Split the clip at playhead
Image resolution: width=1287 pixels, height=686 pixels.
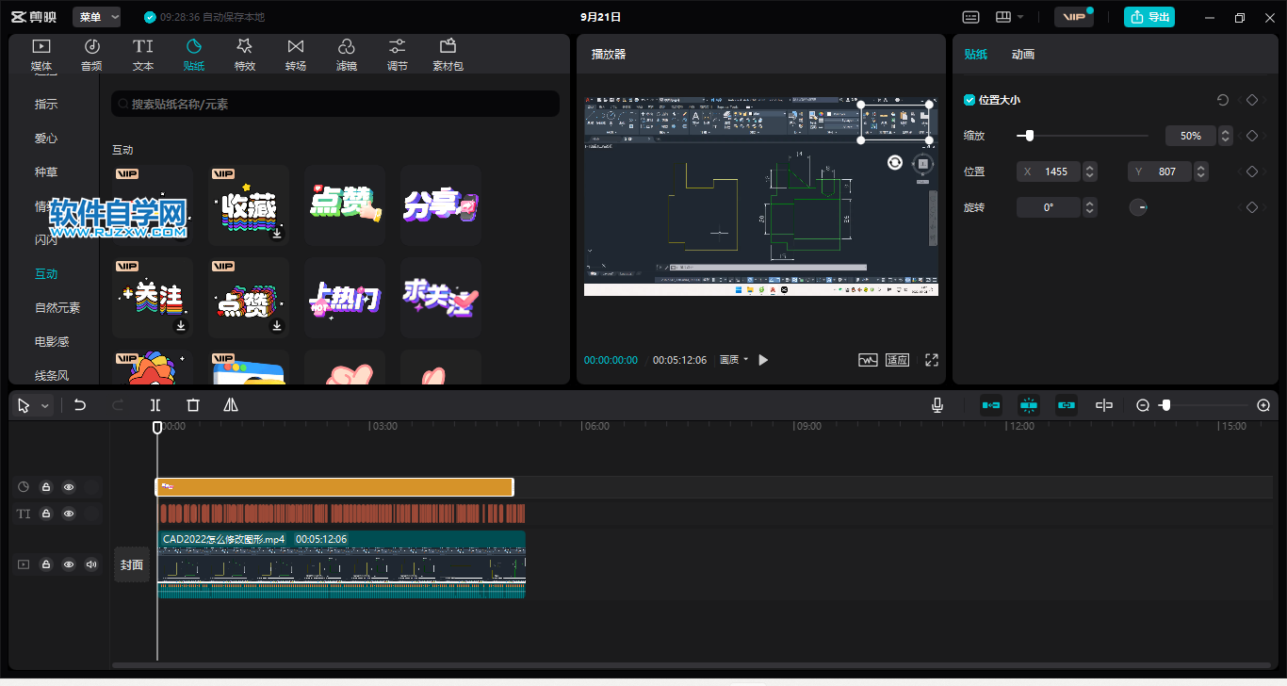tap(155, 405)
